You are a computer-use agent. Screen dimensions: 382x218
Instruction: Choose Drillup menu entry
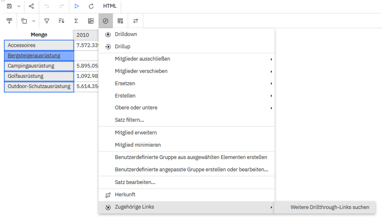click(122, 47)
